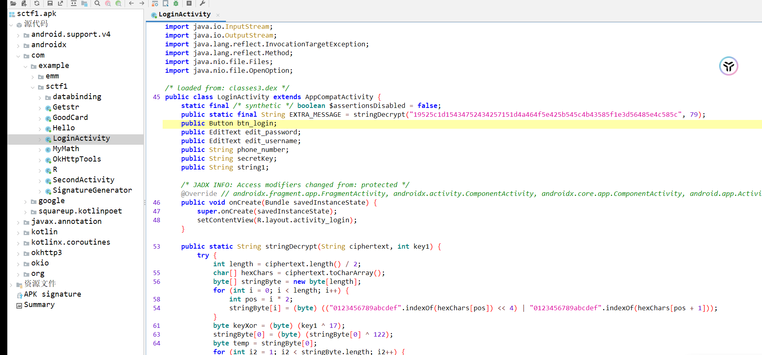
Task: Open the GoodCard class
Action: [70, 118]
